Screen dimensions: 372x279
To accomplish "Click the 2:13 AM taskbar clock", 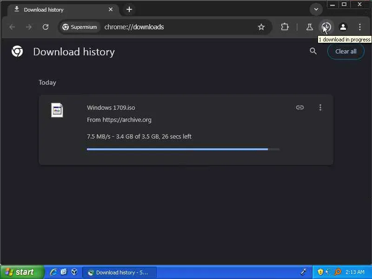I will pyautogui.click(x=355, y=272).
